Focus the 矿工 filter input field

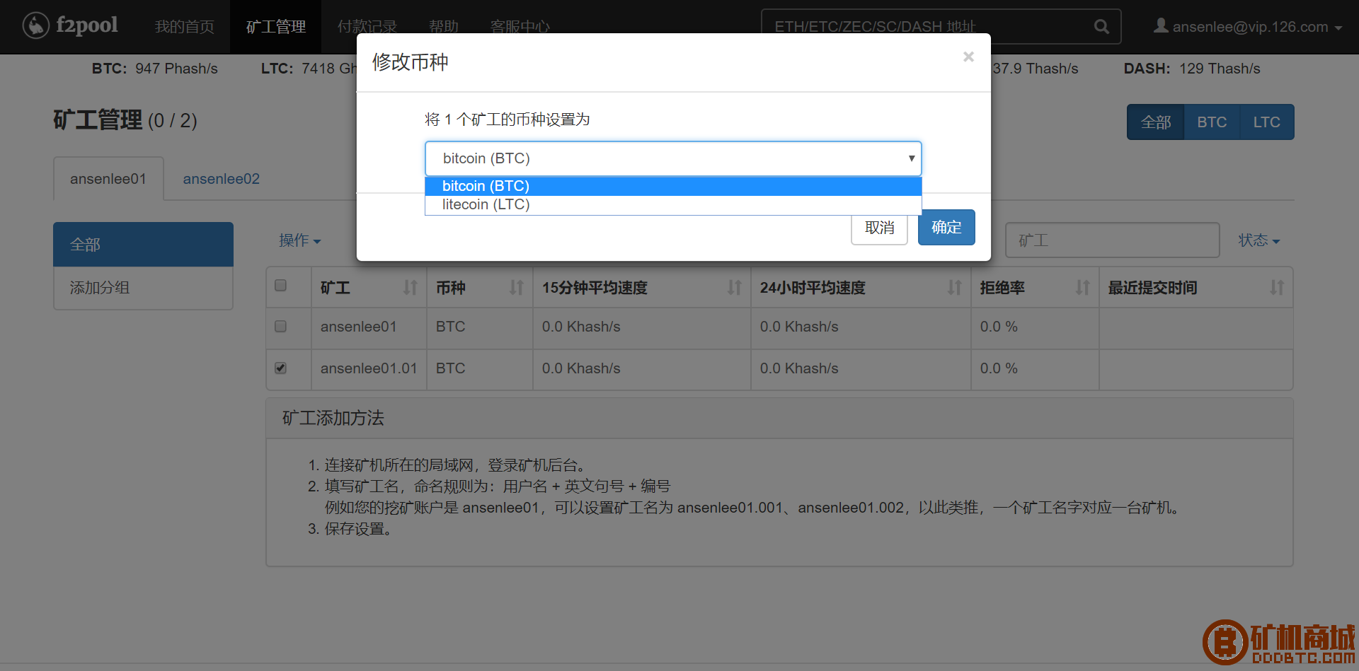1113,240
